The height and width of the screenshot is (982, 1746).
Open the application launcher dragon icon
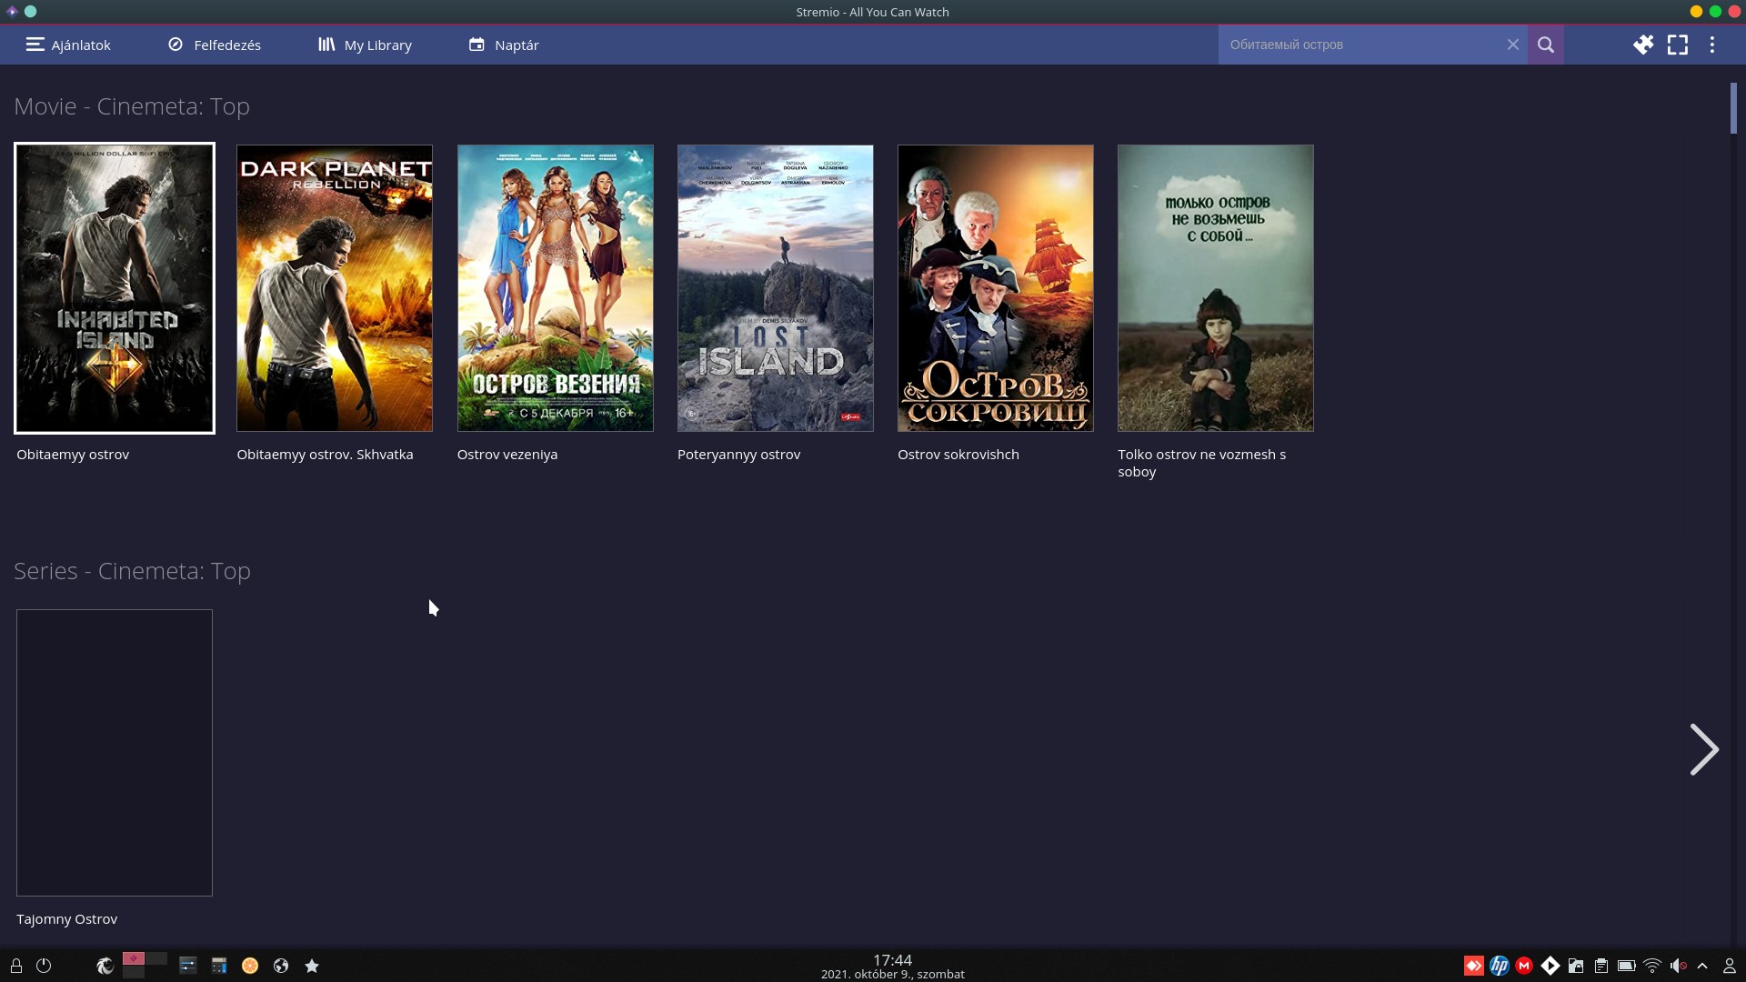pos(105,966)
